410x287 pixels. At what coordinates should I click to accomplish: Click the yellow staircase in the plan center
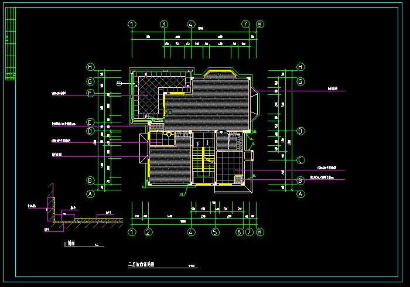tap(203, 161)
